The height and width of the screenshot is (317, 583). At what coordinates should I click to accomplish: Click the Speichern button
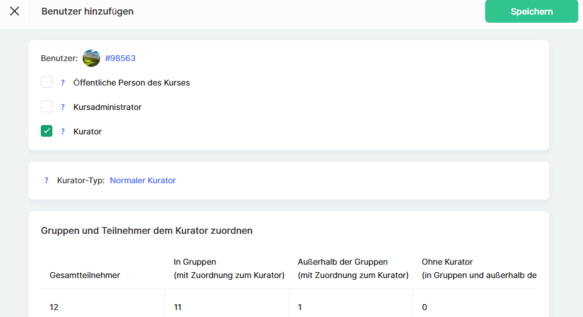click(x=531, y=12)
